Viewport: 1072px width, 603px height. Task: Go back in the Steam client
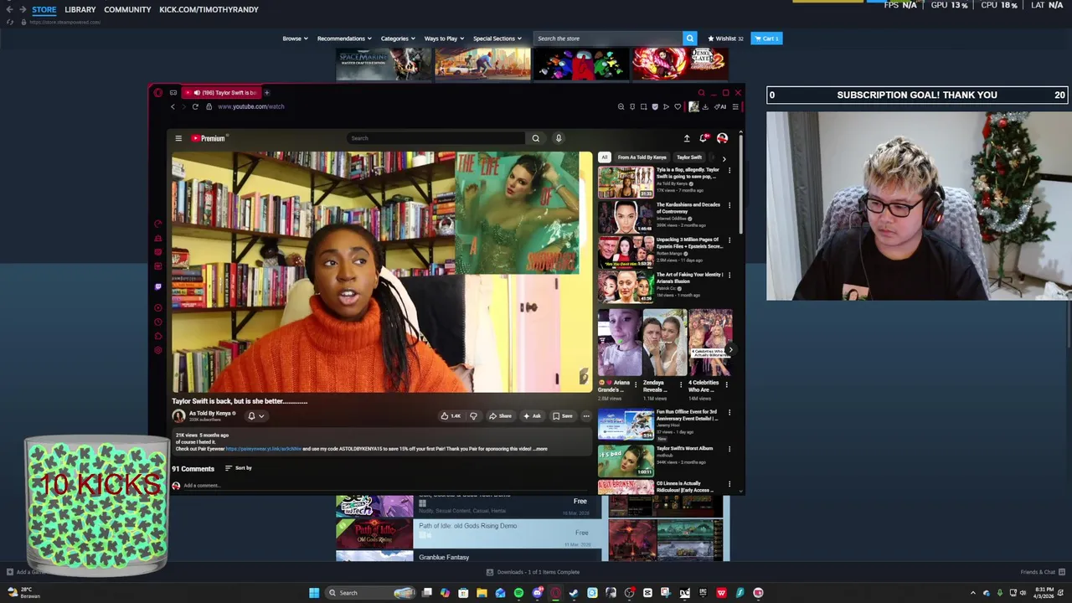coord(10,9)
